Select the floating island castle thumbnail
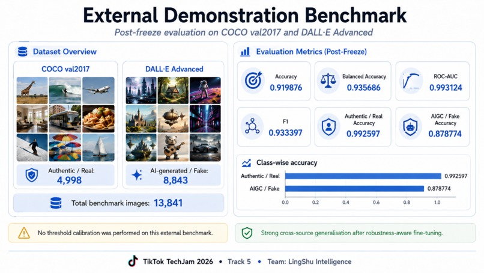 coord(141,147)
